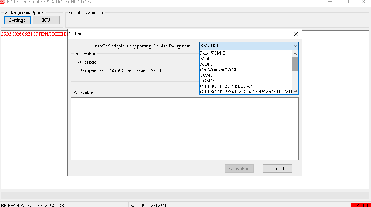Viewport: 371px width, 207px height.
Task: Click the adapter list scrollbar down arrow
Action: (x=295, y=92)
